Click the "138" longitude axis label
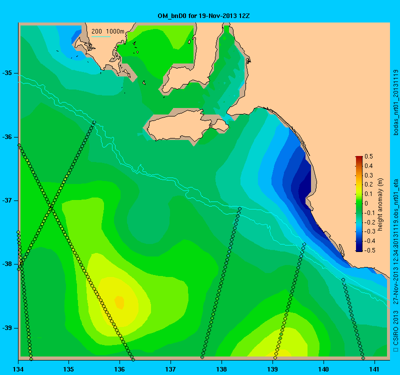This screenshot has width=400, height=375. pyautogui.click(x=221, y=369)
